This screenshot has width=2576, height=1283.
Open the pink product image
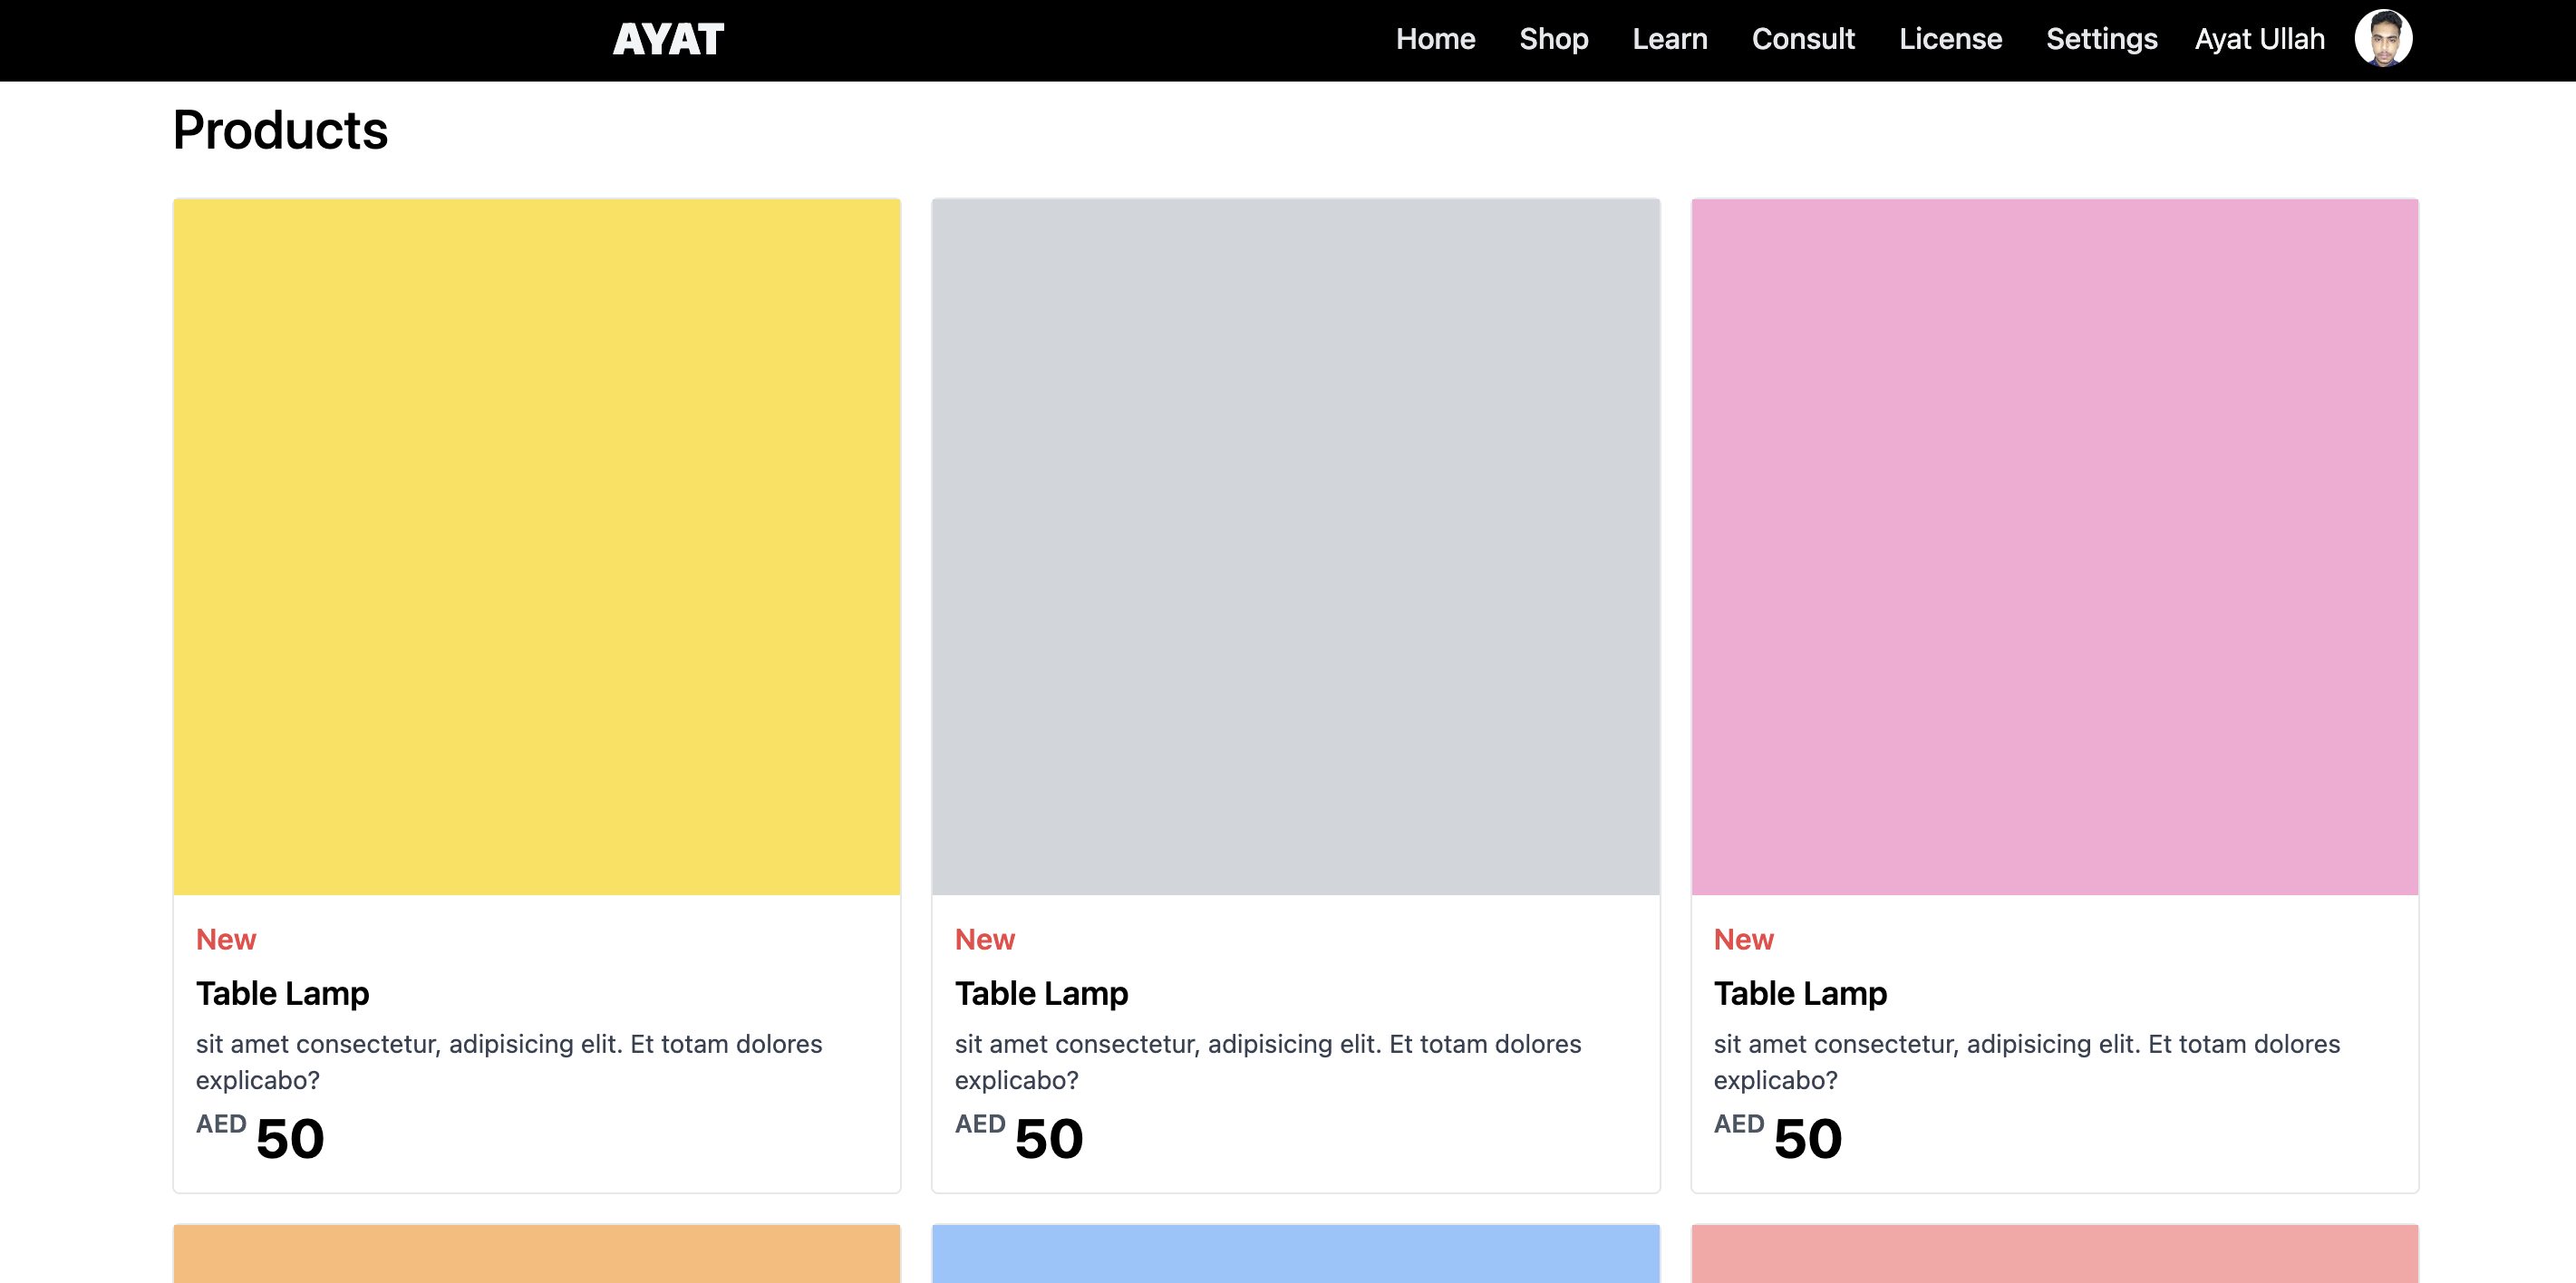2054,547
